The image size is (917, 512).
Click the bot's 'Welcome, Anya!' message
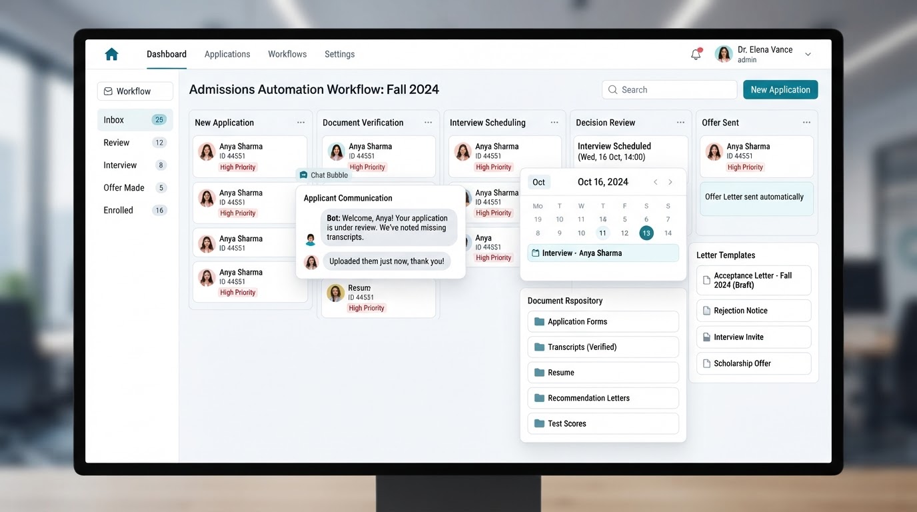(389, 227)
